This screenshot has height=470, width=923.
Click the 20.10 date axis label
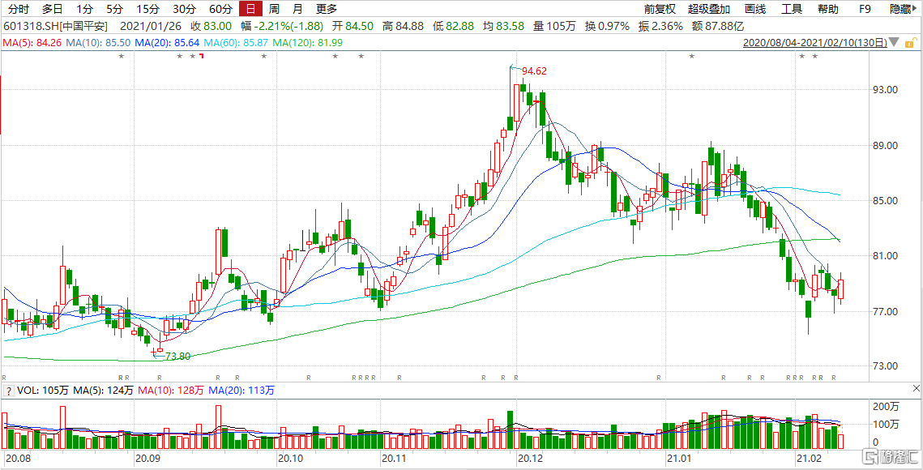point(291,457)
